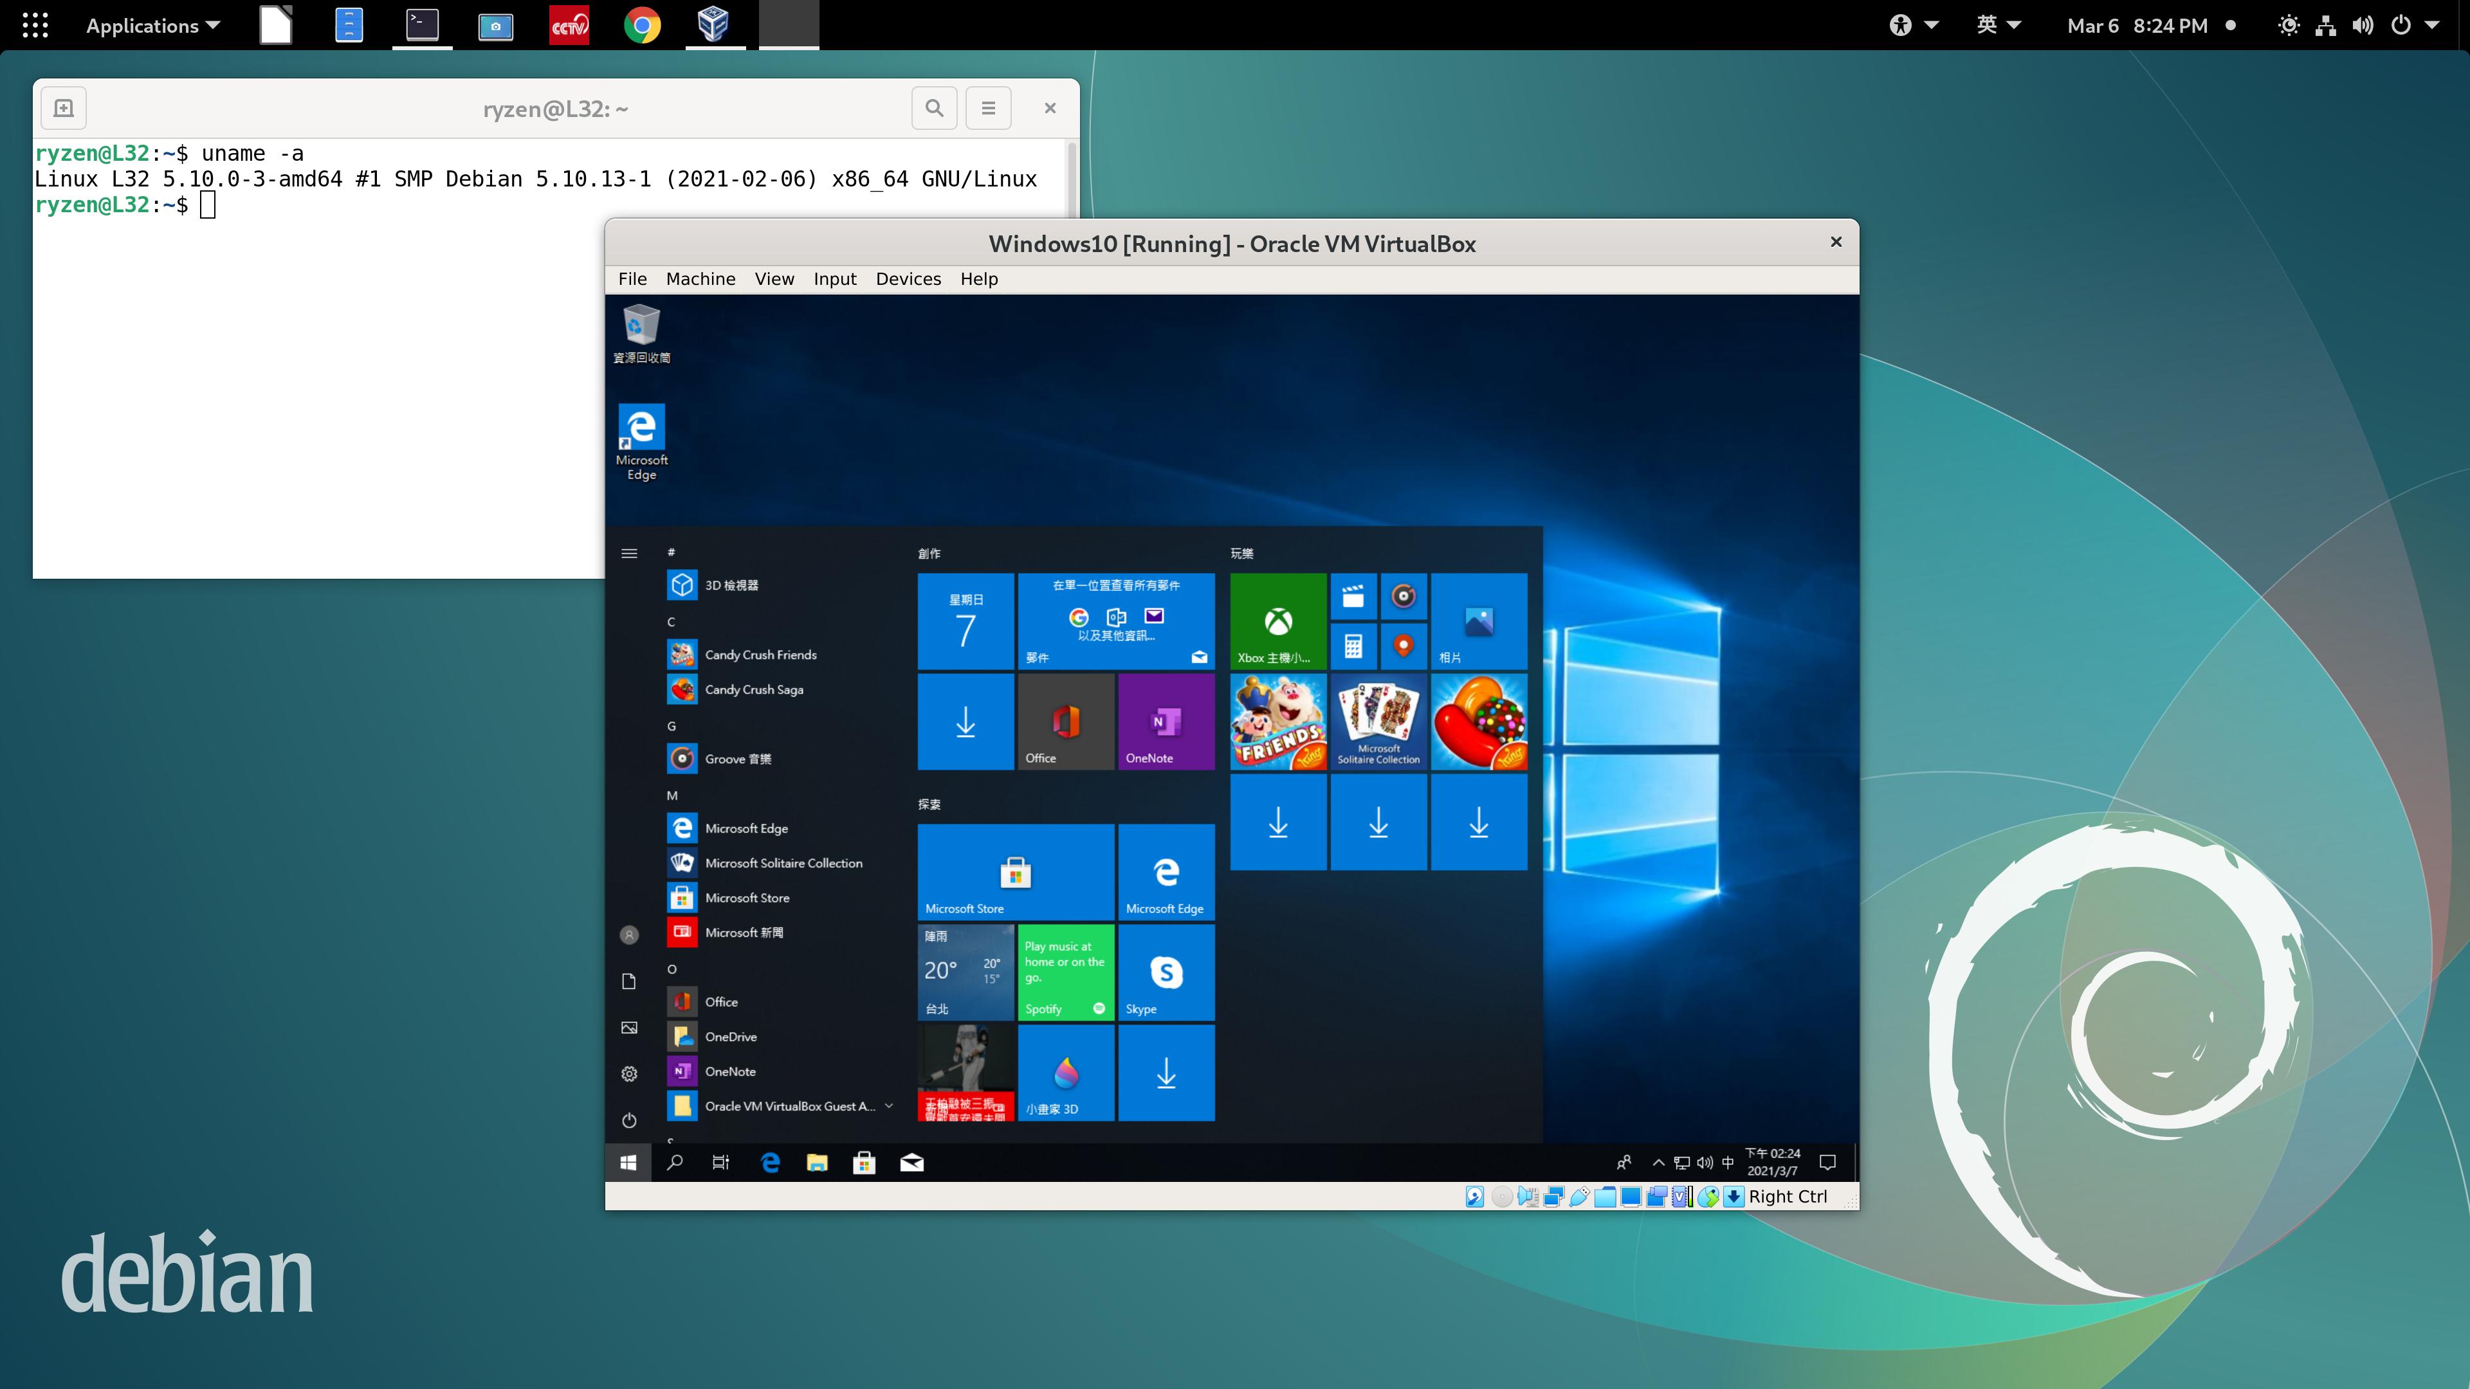Open the VirtualBox Devices menu

(x=908, y=279)
